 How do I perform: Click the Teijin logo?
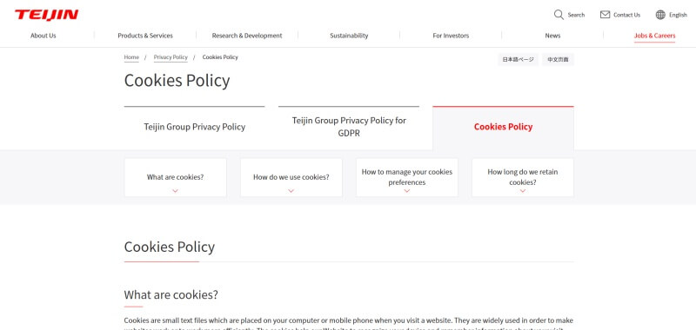pyautogui.click(x=47, y=15)
